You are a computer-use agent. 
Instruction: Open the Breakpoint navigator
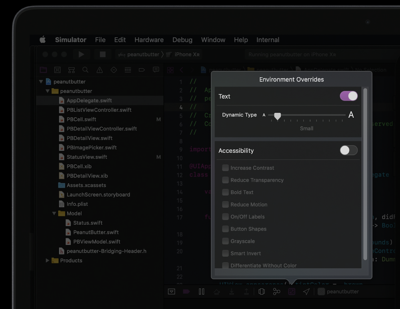(142, 70)
